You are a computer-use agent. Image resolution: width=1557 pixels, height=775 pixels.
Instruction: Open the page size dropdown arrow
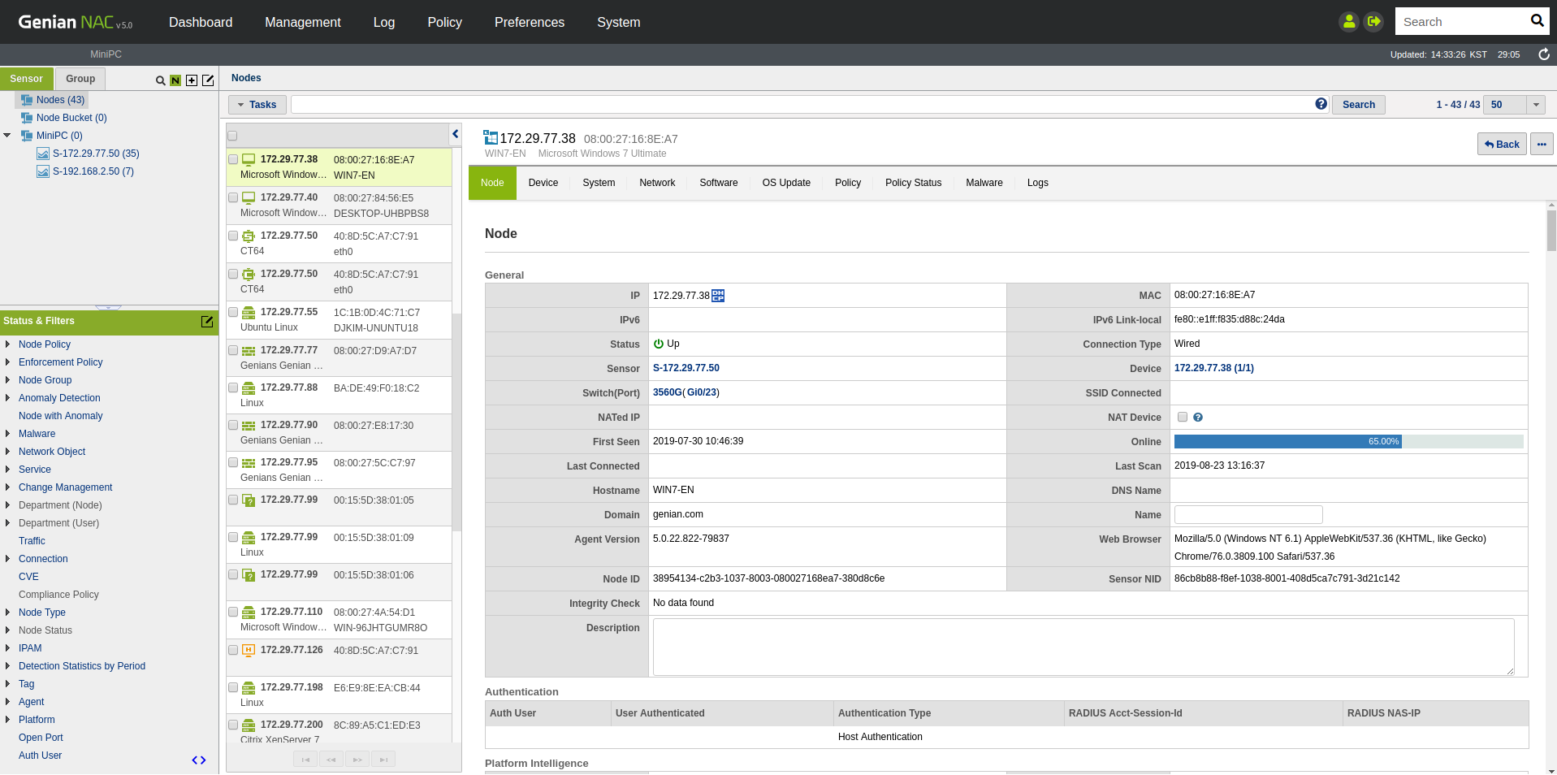[x=1535, y=105]
